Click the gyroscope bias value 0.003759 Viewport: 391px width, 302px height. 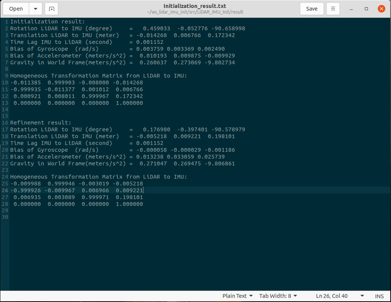[x=150, y=49]
